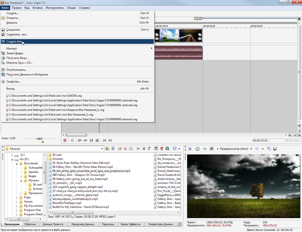Choose Создать Как… from File menu
Screen dimensions: 302x232
[77, 41]
